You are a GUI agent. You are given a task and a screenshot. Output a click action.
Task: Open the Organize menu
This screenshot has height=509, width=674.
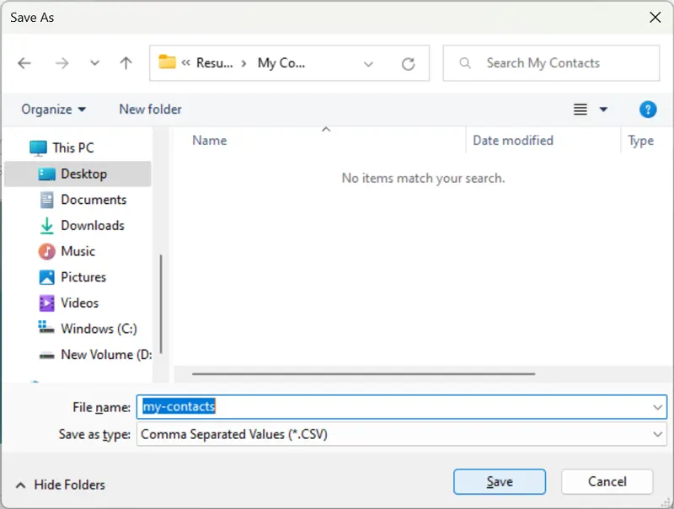click(x=53, y=110)
